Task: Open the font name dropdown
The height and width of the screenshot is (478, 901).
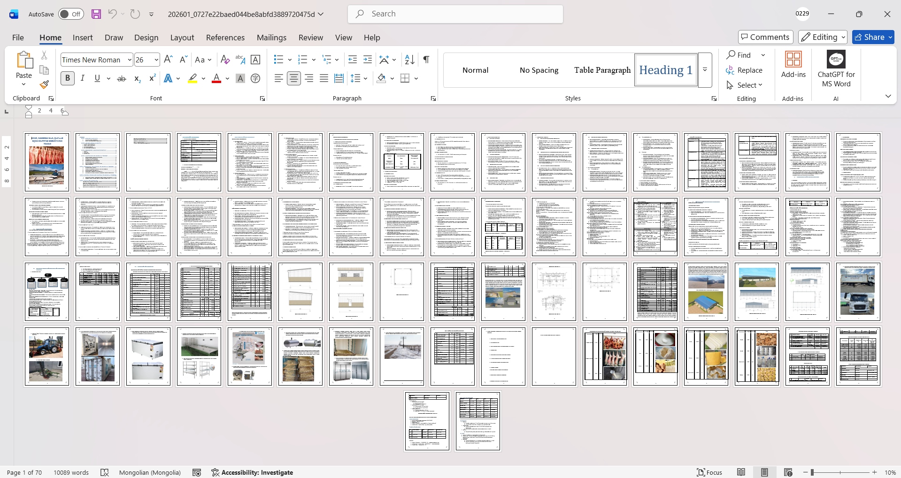Action: 130,60
